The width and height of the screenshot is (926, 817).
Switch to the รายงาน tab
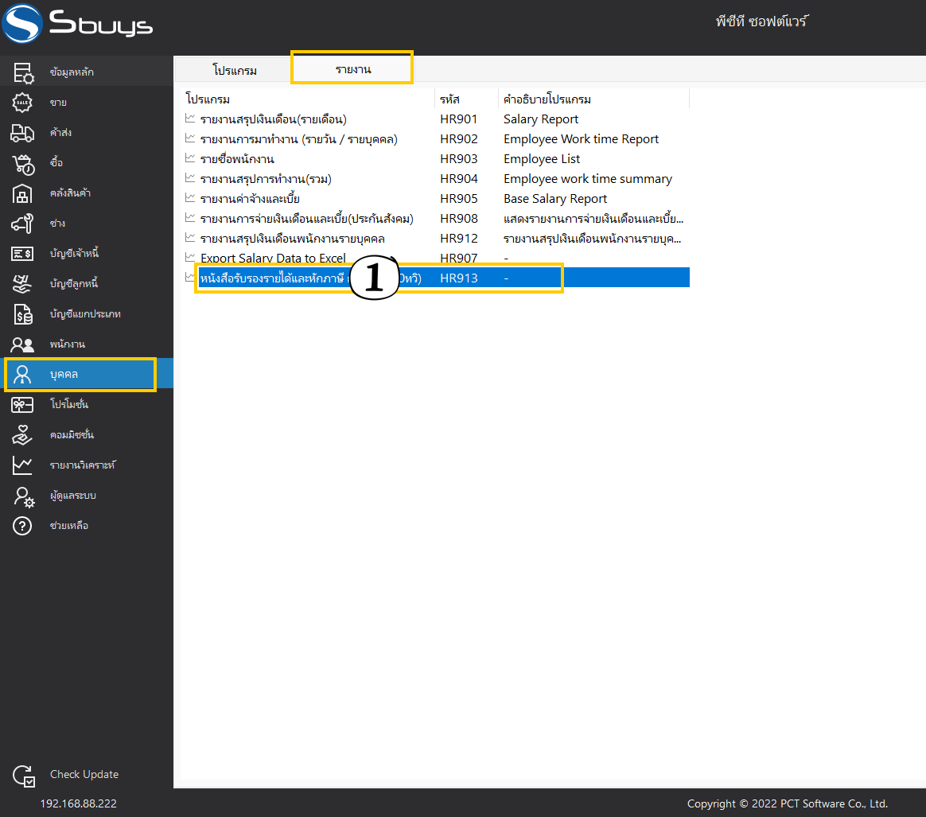[352, 68]
